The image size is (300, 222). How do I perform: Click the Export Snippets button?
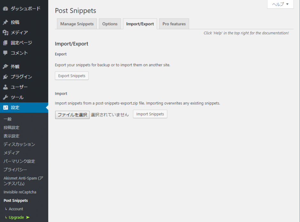[x=71, y=76]
